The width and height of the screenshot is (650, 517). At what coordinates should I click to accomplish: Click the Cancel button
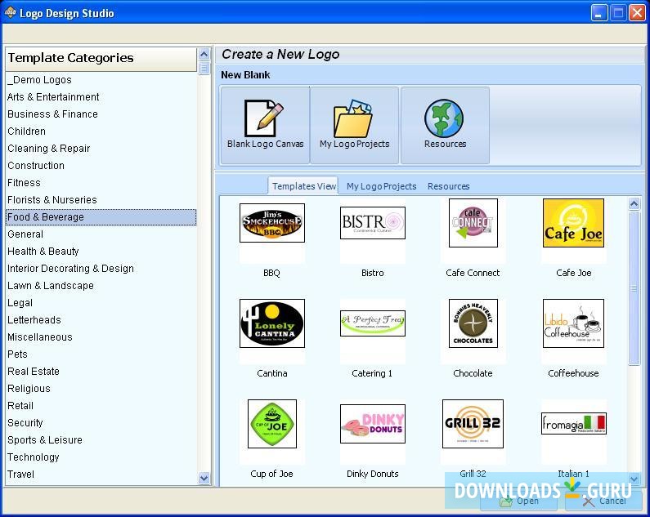pyautogui.click(x=604, y=501)
